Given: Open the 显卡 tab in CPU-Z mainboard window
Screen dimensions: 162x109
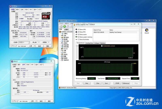Looking at the screenshot, I should pos(37,65).
